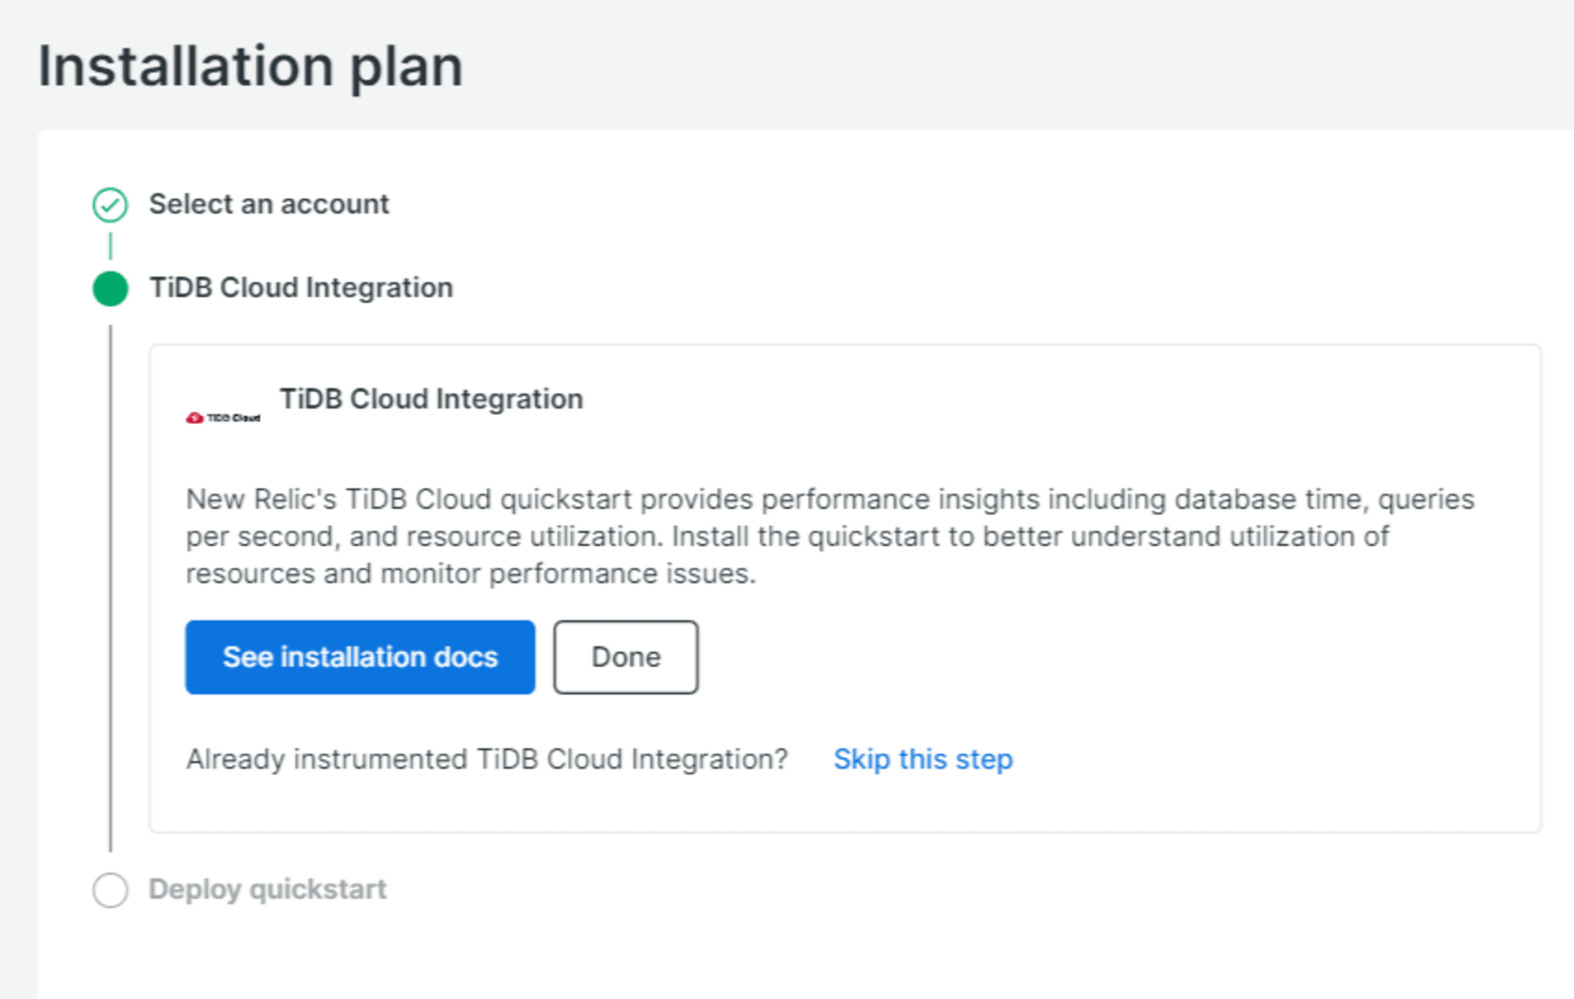This screenshot has height=999, width=1574.
Task: Click the empty Deploy quickstart step circle
Action: (x=110, y=890)
